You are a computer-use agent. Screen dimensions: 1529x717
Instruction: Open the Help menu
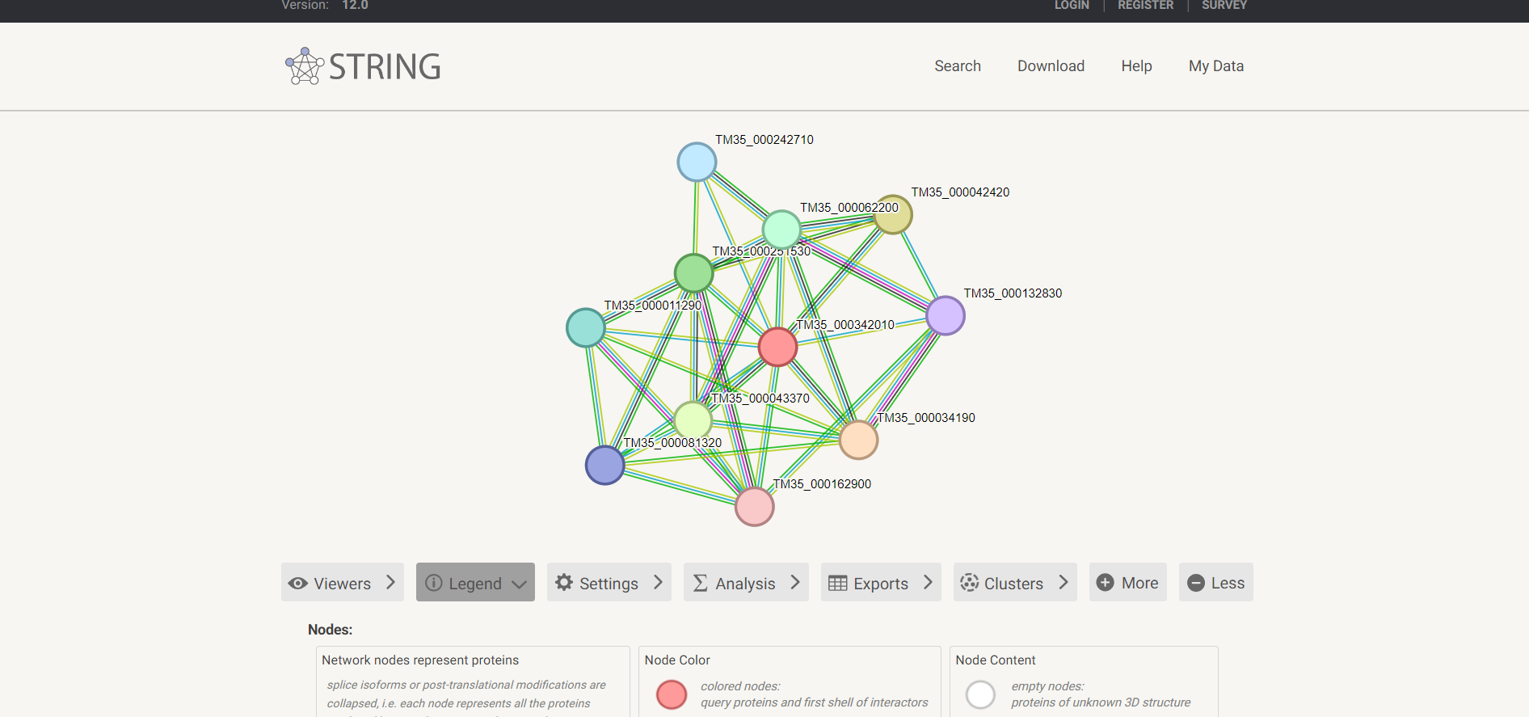coord(1136,66)
